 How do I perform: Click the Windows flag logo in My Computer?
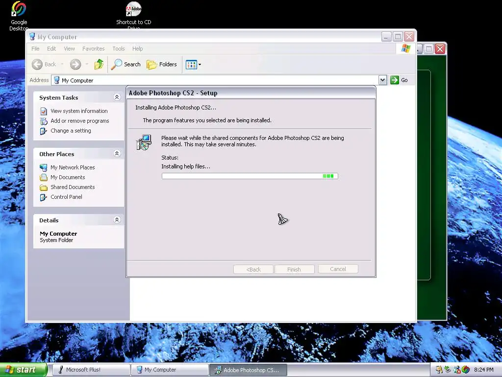[x=405, y=49]
